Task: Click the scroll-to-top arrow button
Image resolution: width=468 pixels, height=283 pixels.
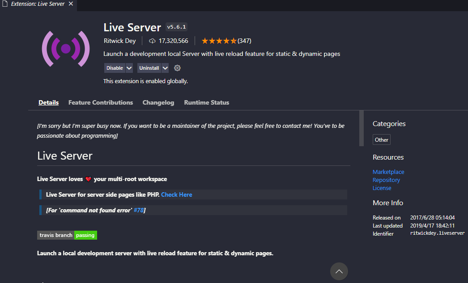Action: point(339,271)
